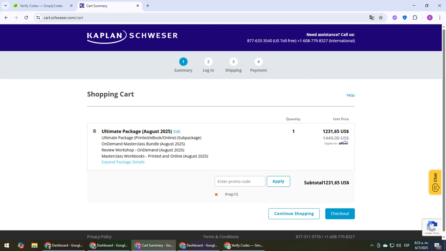The image size is (446, 251).
Task: Click step 4 Payment
Action: pos(258,65)
